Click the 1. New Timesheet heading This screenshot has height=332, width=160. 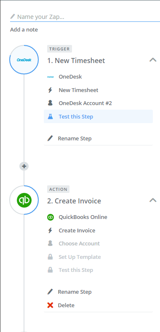click(76, 61)
